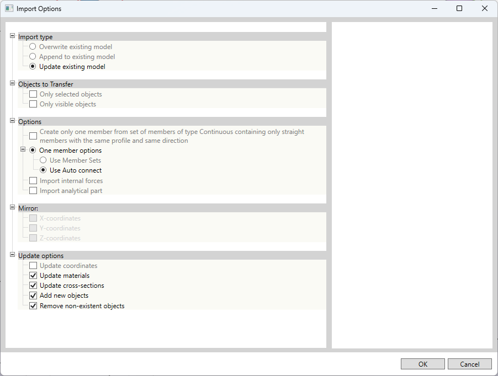Click the Import Options application icon
Image resolution: width=498 pixels, height=376 pixels.
[x=9, y=8]
